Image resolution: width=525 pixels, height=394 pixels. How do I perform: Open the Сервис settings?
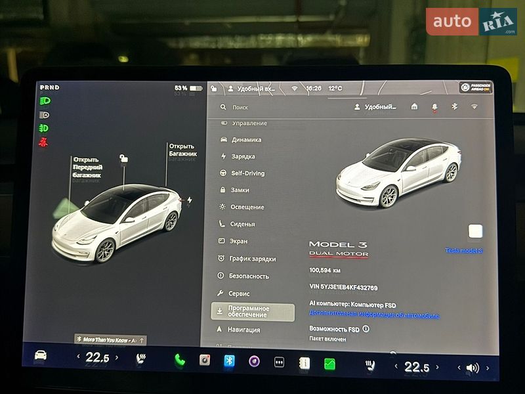[x=233, y=294]
